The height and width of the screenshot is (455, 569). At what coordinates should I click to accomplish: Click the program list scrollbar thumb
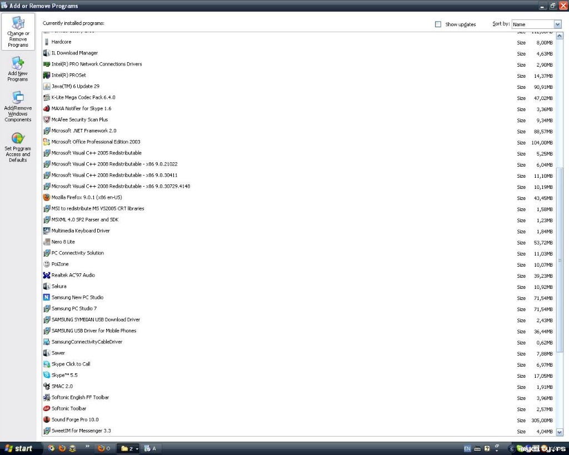click(x=560, y=259)
